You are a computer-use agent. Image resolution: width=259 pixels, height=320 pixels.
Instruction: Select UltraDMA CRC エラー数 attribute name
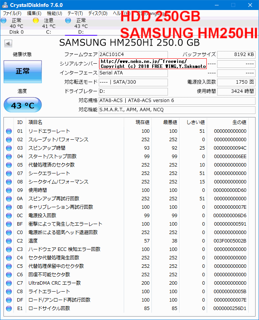55,283
